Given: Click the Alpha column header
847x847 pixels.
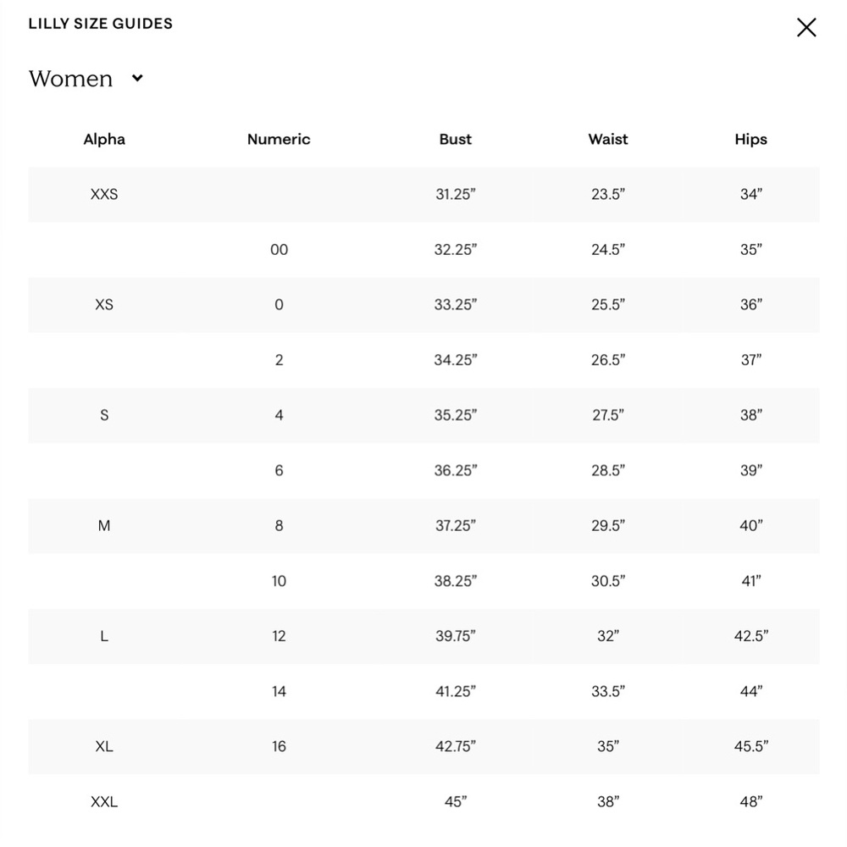Looking at the screenshot, I should (104, 140).
